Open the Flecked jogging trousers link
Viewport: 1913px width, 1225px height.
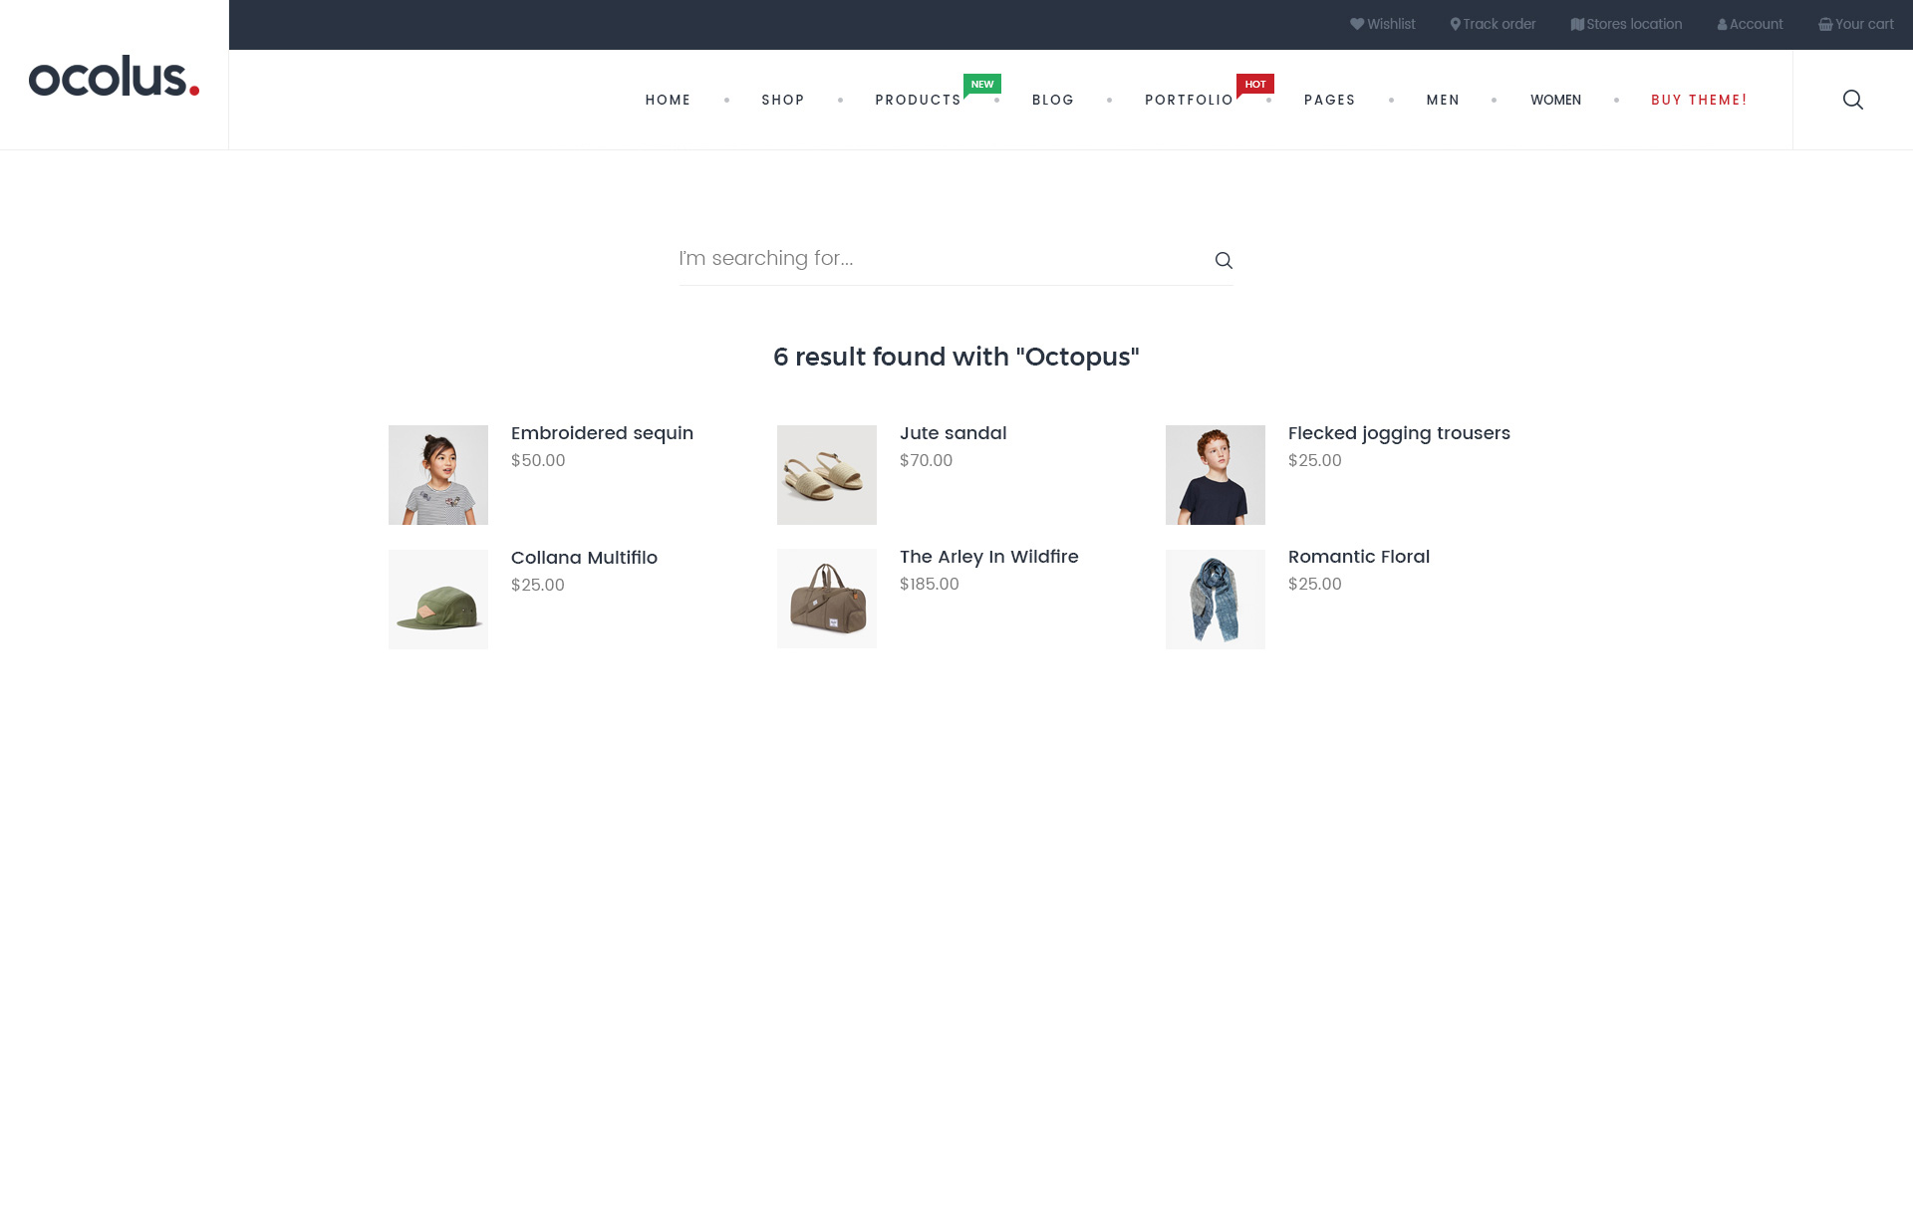[1398, 433]
